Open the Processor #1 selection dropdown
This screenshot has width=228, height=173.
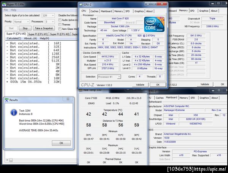[109, 77]
